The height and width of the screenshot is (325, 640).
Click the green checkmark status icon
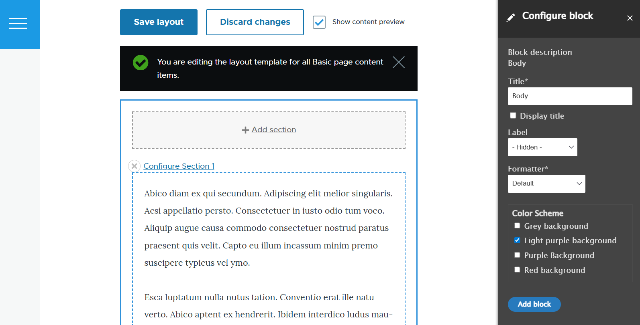coord(141,63)
